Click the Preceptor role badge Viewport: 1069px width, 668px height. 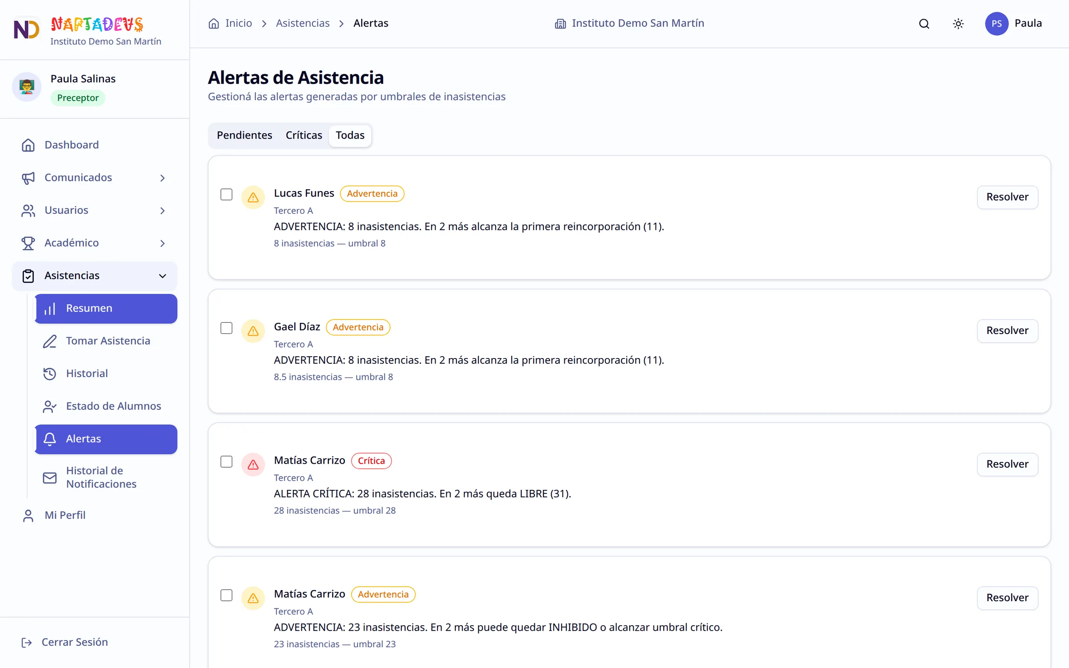[78, 98]
